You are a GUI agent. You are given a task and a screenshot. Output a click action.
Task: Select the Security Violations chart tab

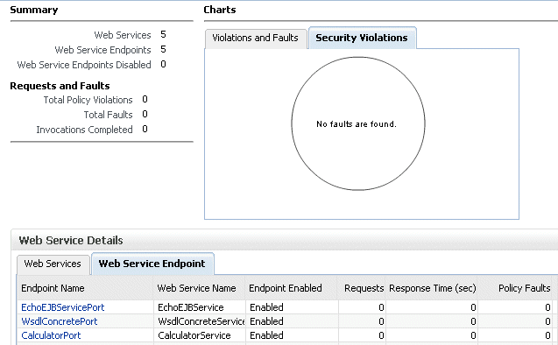click(x=362, y=38)
